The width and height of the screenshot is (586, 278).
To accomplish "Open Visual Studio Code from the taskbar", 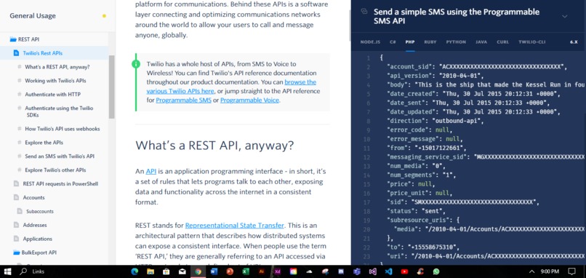I will pyautogui.click(x=389, y=271).
